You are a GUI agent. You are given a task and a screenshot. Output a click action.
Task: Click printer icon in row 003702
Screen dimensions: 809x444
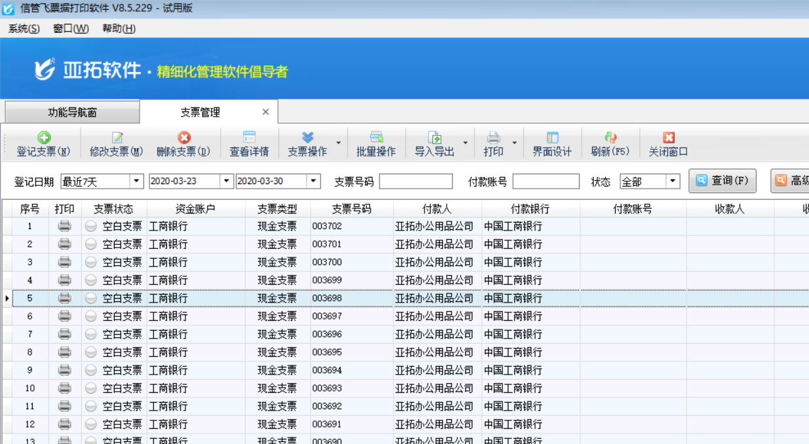pyautogui.click(x=65, y=226)
